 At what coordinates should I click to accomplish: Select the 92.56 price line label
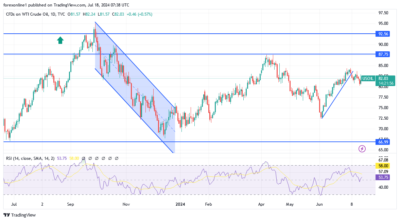pos(382,34)
